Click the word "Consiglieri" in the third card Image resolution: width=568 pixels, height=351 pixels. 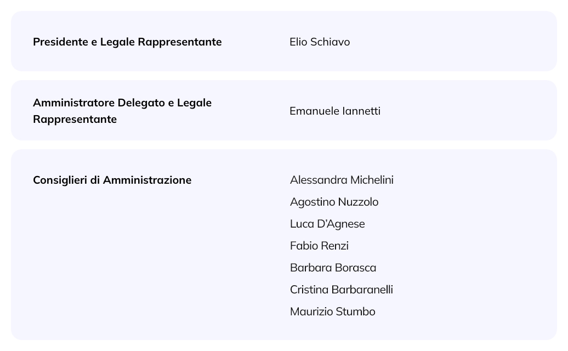(62, 180)
